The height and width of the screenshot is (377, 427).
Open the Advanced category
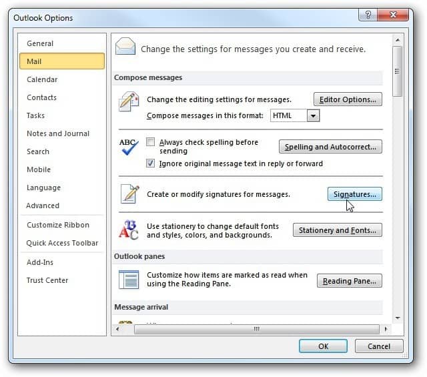62,206
